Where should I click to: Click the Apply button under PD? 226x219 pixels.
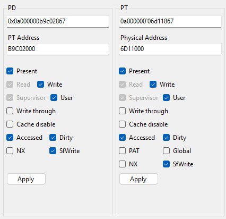tap(26, 179)
